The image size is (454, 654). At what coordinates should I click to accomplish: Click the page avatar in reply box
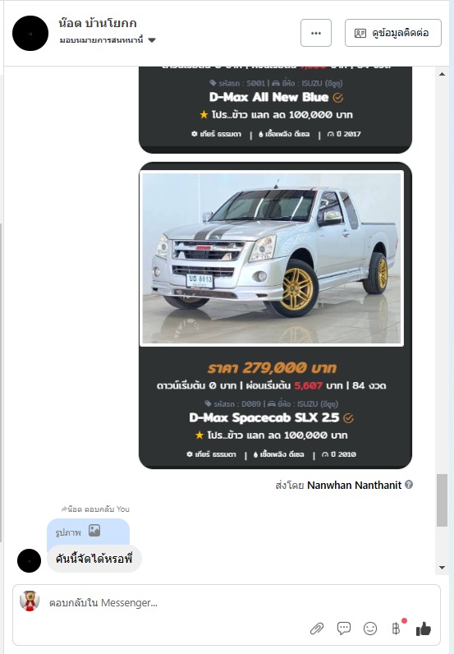coord(30,601)
